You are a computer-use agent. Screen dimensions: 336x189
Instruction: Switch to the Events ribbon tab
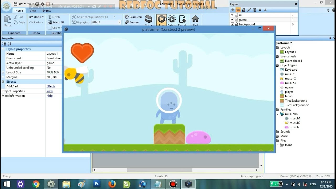tap(47, 10)
